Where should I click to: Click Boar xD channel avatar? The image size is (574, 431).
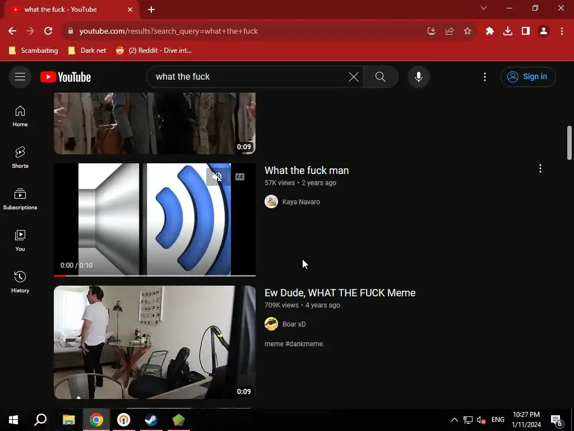tap(271, 324)
